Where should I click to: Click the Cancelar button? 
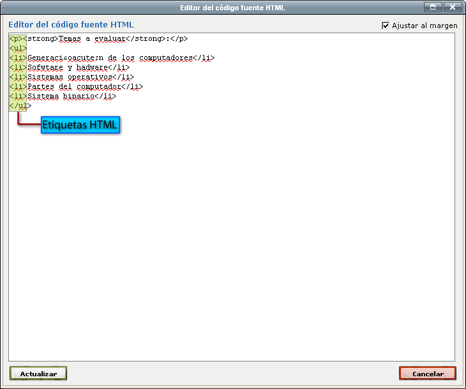pos(427,374)
